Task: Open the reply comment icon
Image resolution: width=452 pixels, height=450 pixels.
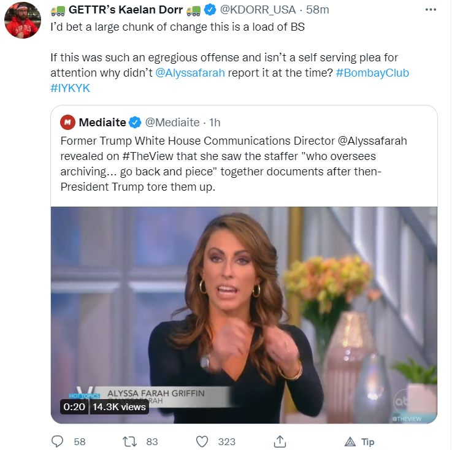Action: click(57, 441)
